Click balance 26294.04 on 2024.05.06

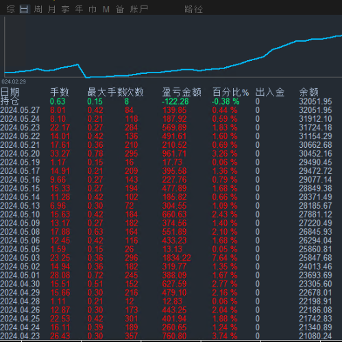(315, 240)
